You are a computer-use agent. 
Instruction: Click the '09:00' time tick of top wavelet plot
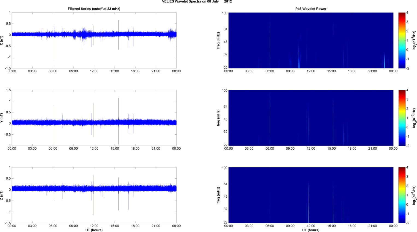point(290,71)
